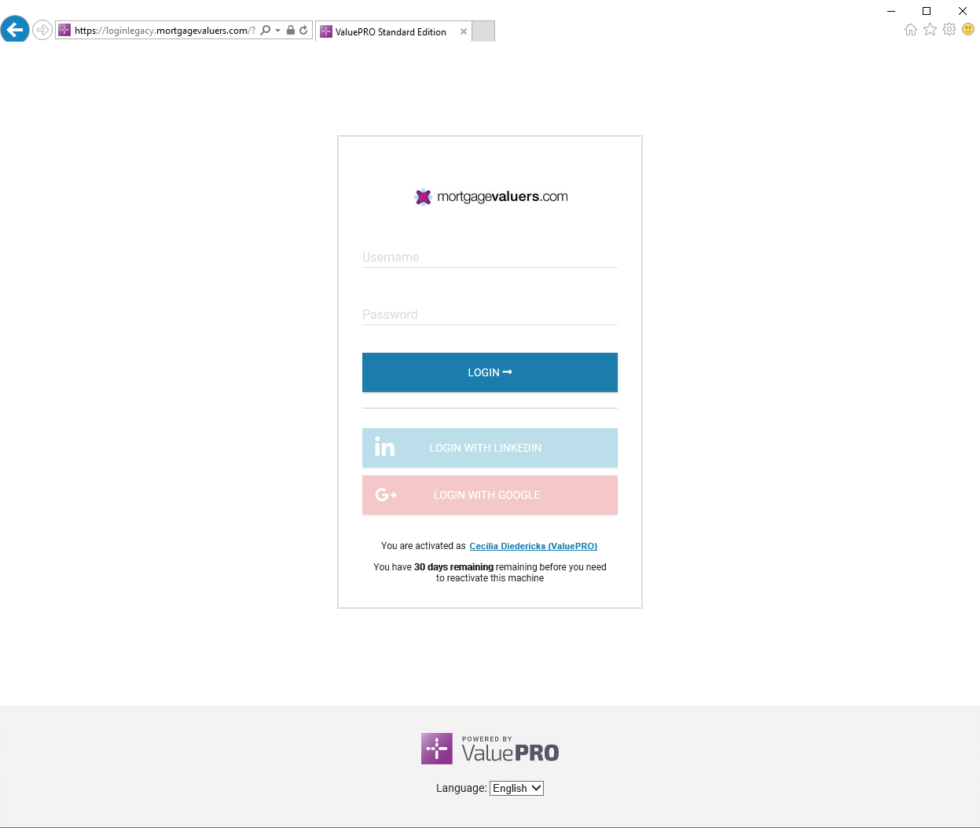Click the blue LOGIN button

click(x=490, y=372)
